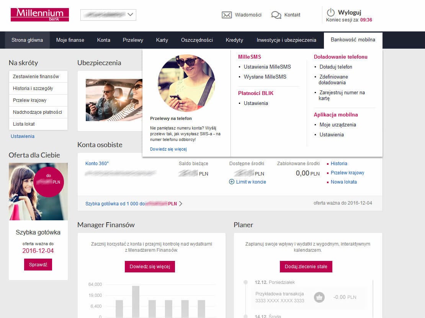Open Ustawienia under Aplikacja mobilna

[332, 134]
